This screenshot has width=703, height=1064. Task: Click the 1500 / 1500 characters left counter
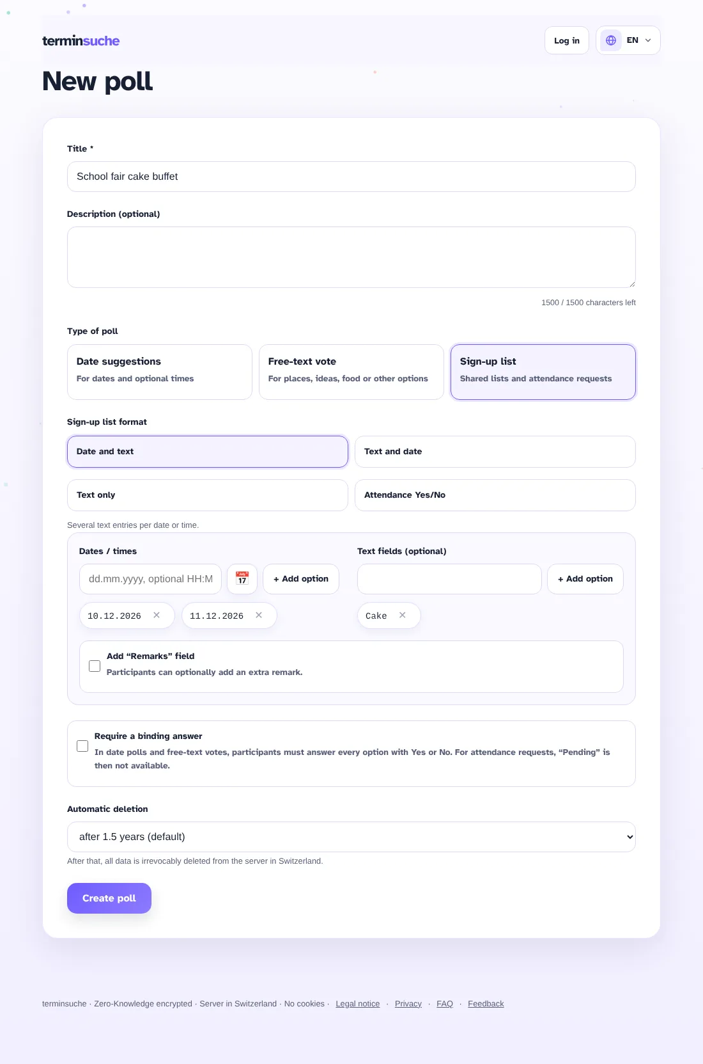[589, 303]
